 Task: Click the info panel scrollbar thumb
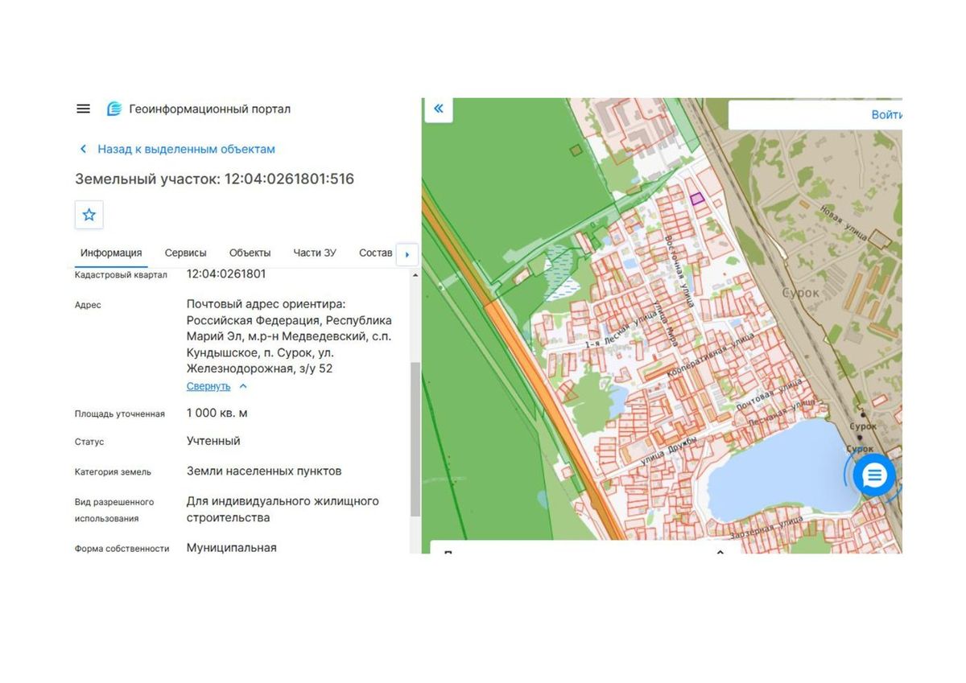[415, 438]
